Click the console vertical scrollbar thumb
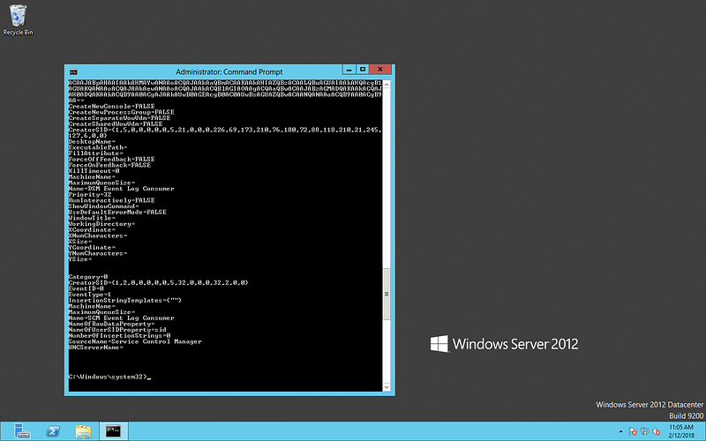This screenshot has height=441, width=706. [387, 294]
